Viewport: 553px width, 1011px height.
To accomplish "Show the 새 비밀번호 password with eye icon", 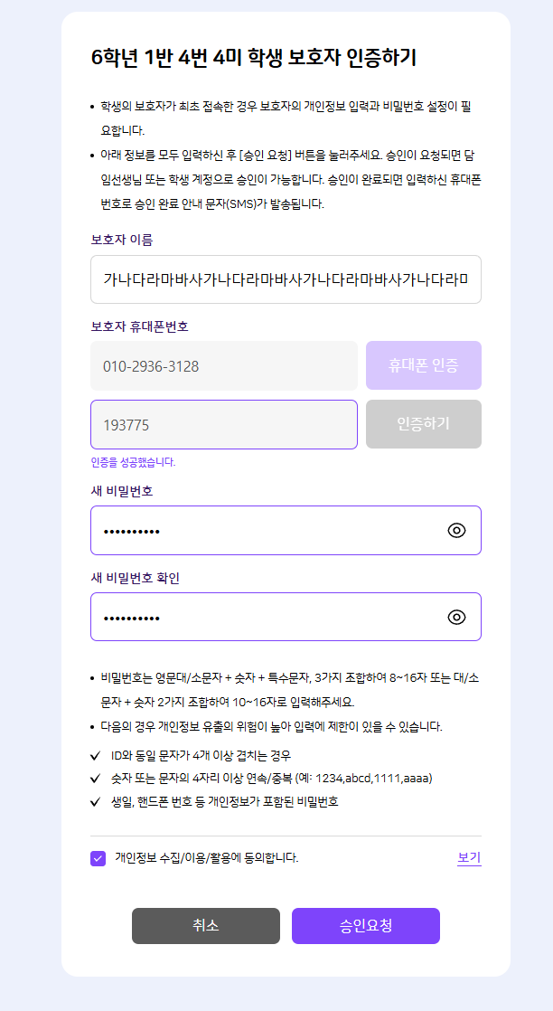I will 456,530.
